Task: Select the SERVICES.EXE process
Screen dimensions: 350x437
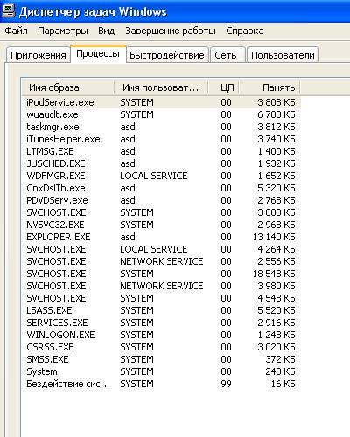Action: click(161, 323)
